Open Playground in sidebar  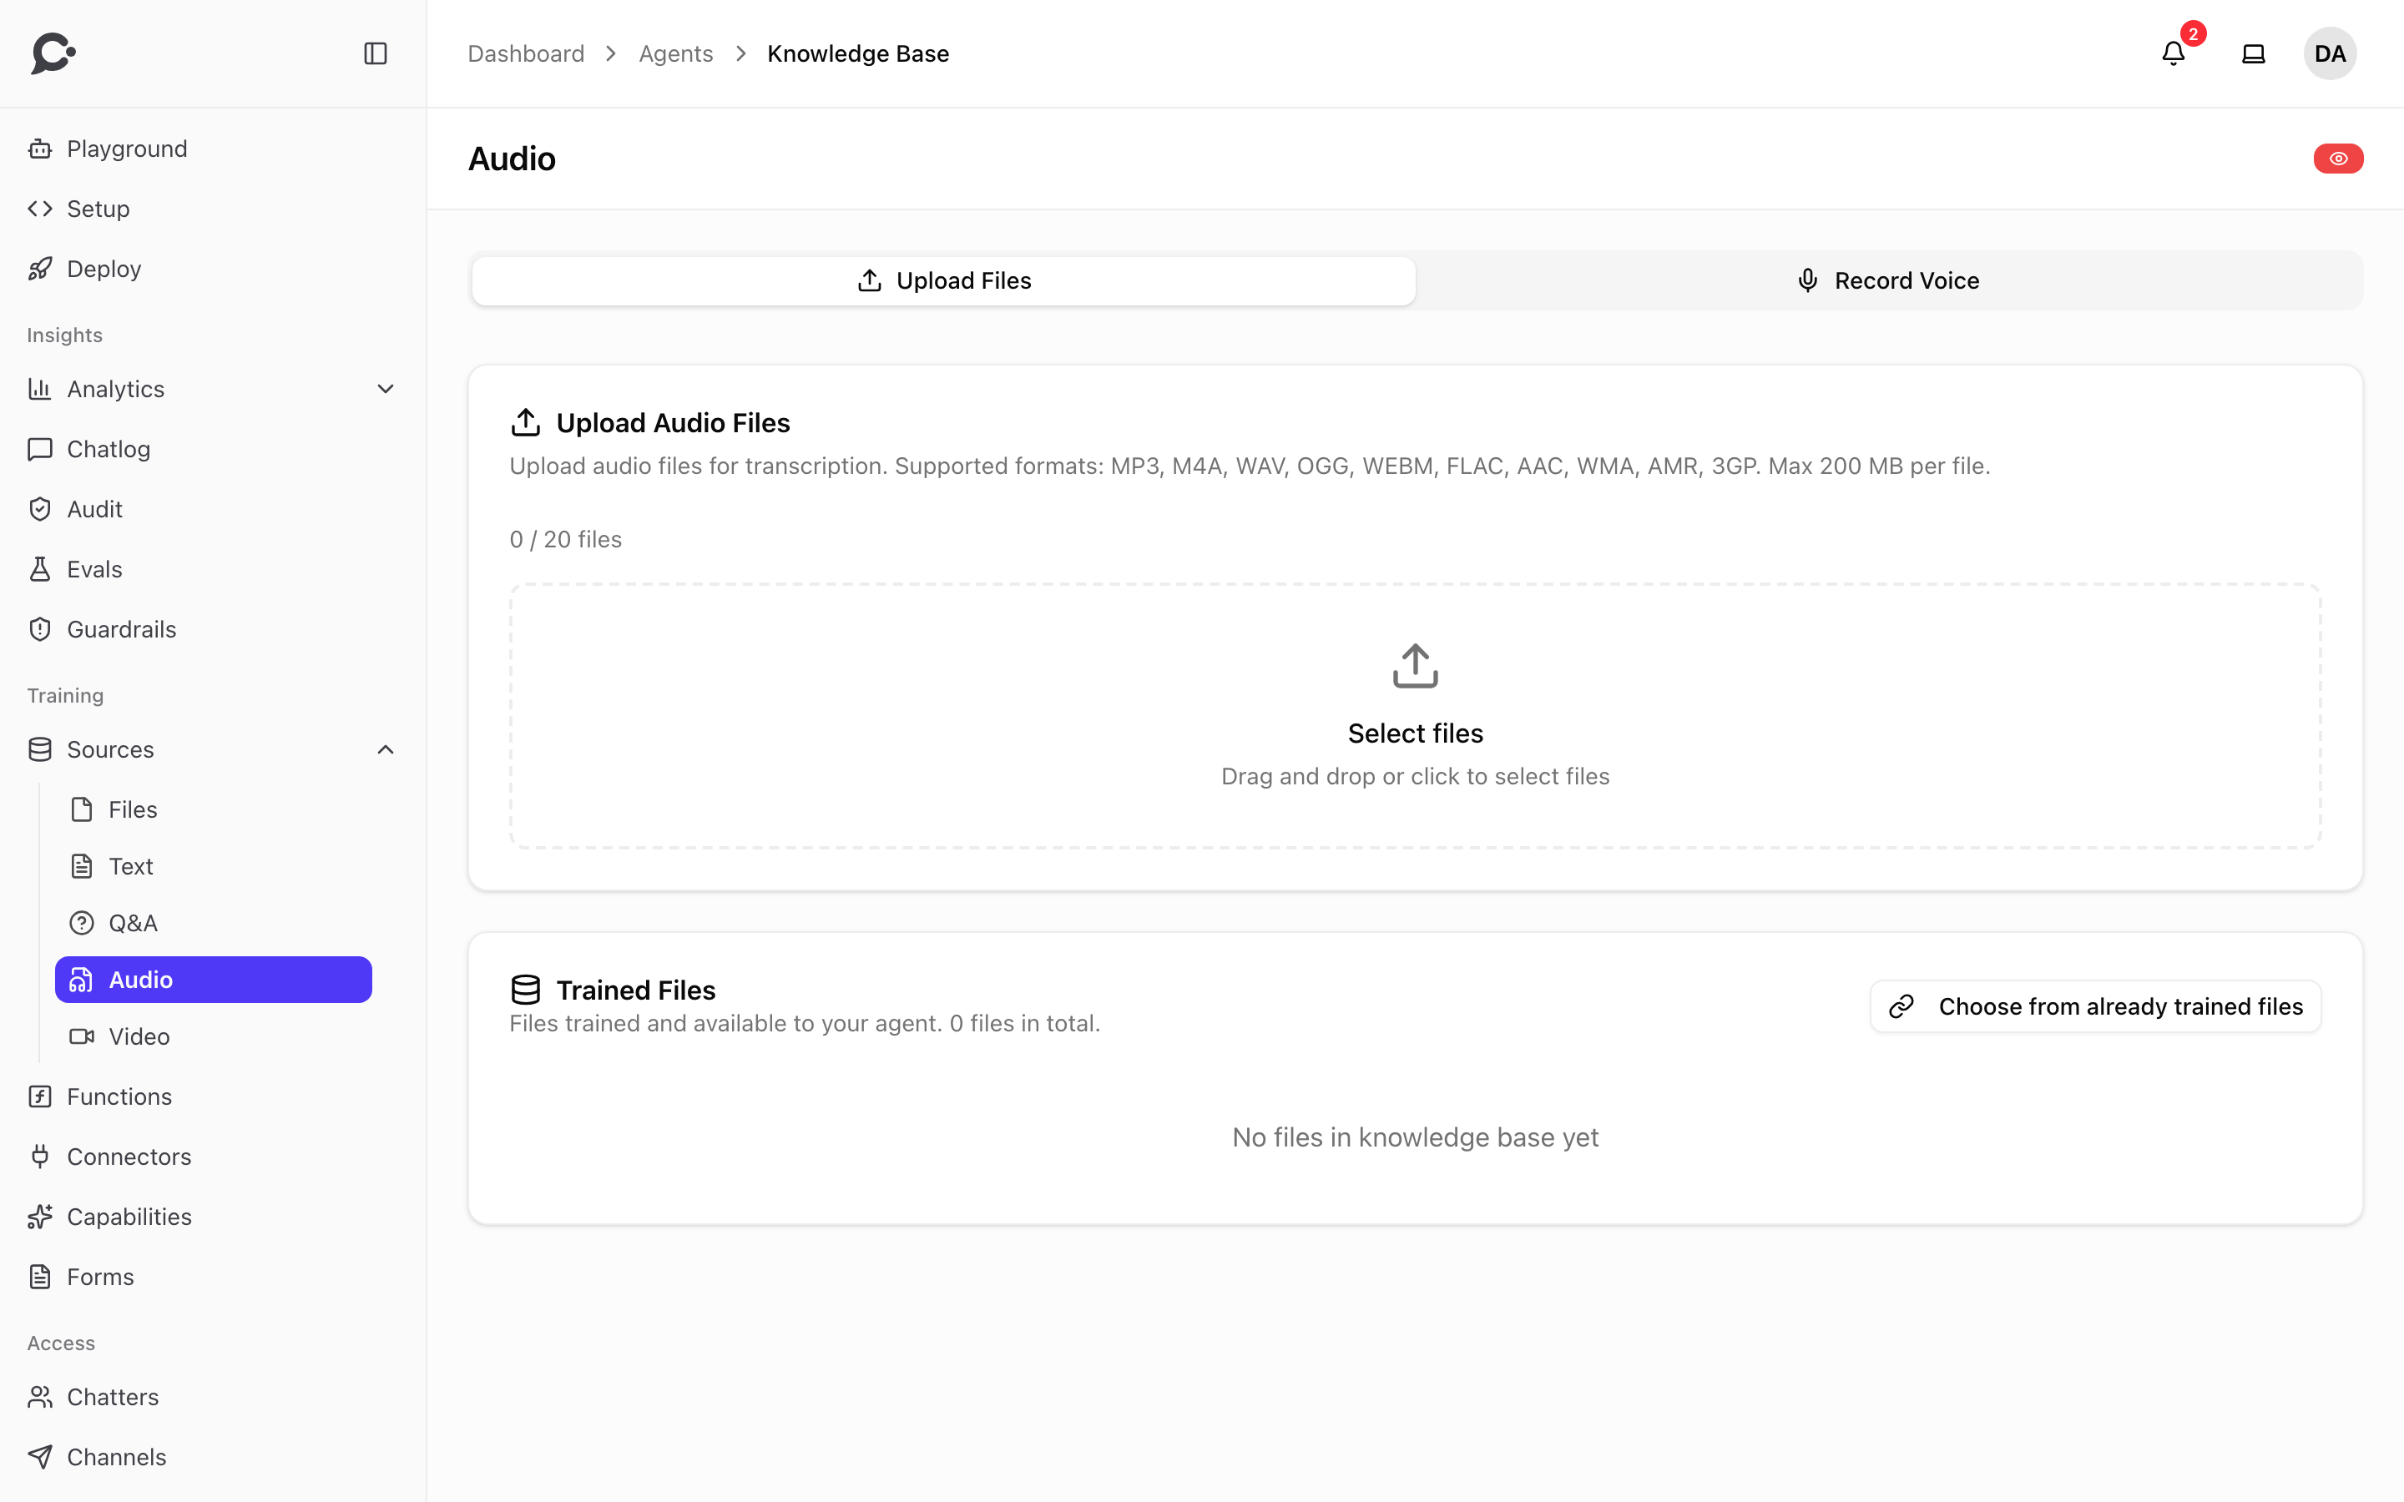pyautogui.click(x=213, y=149)
